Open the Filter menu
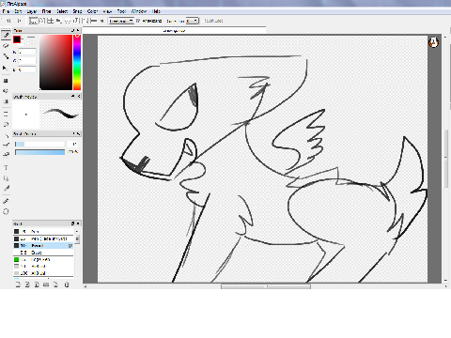 pyautogui.click(x=46, y=11)
